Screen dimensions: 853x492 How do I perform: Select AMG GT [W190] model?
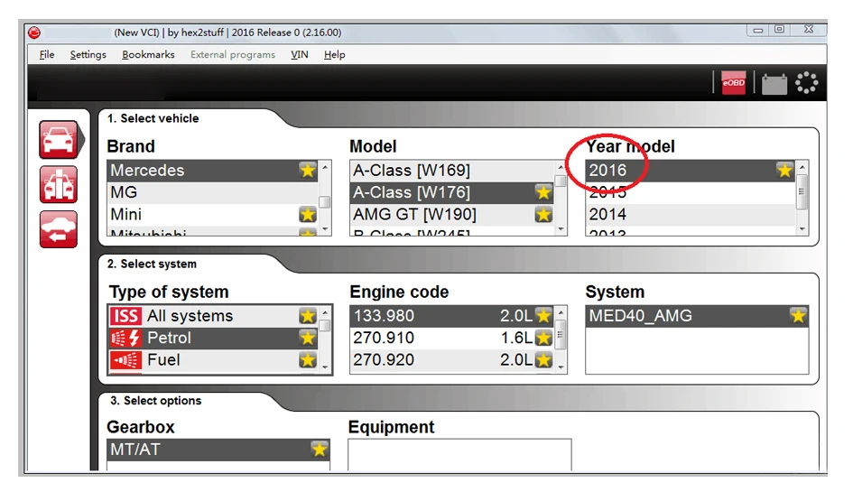click(451, 215)
